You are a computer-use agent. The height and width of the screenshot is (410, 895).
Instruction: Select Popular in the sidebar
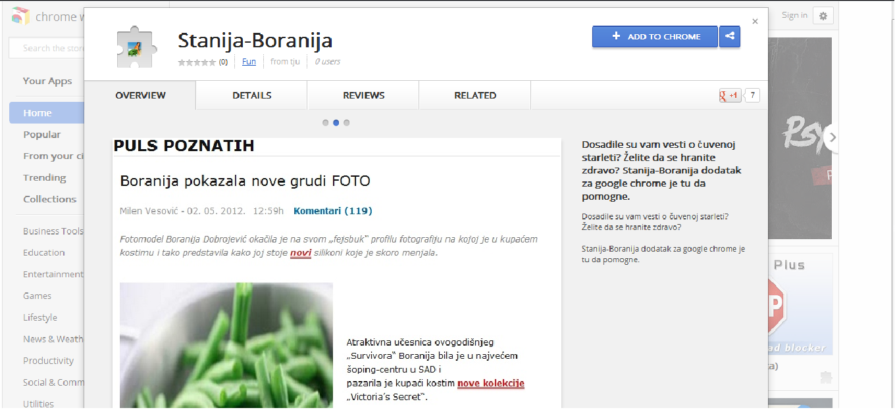[42, 135]
